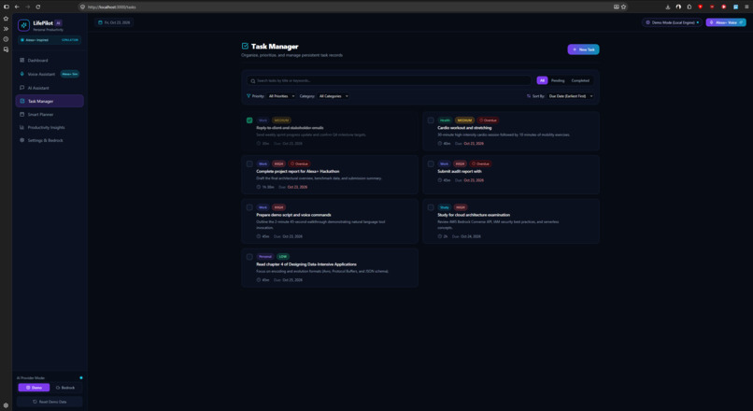Open Smart Planner page

click(50, 115)
